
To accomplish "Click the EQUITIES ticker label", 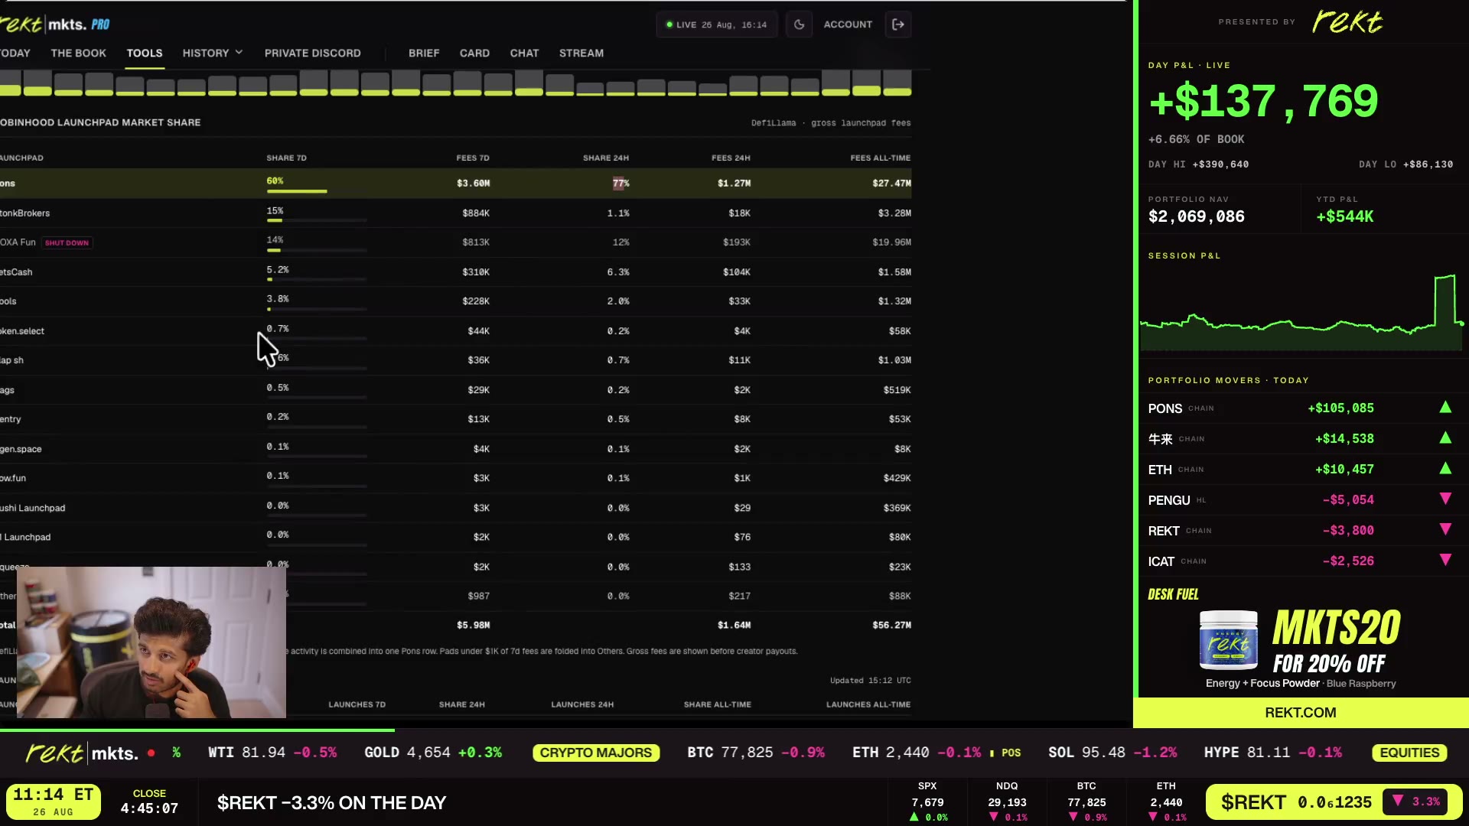I will point(1409,753).
